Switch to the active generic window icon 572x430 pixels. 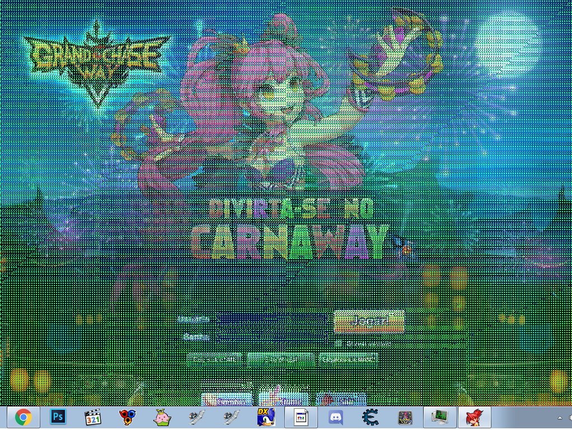[x=301, y=417]
